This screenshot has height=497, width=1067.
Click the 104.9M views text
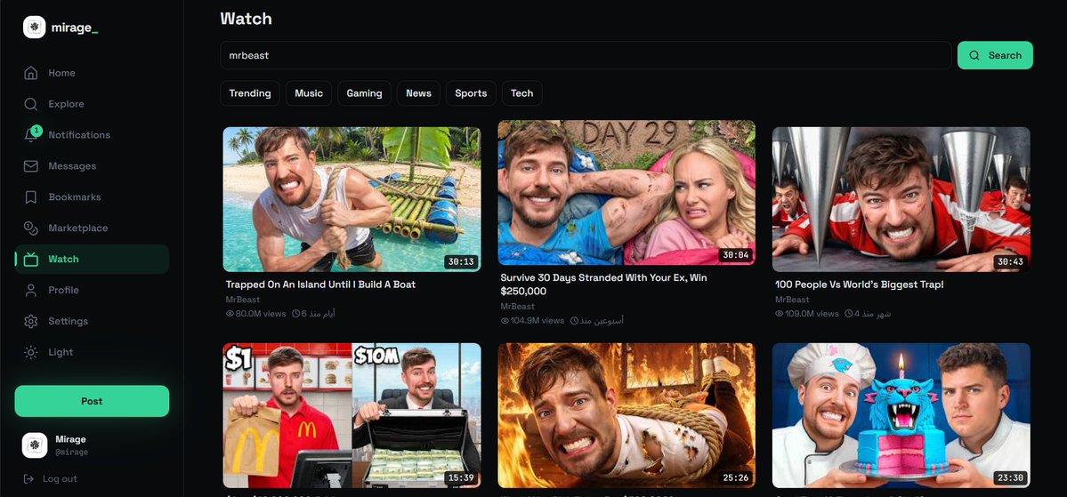point(538,320)
